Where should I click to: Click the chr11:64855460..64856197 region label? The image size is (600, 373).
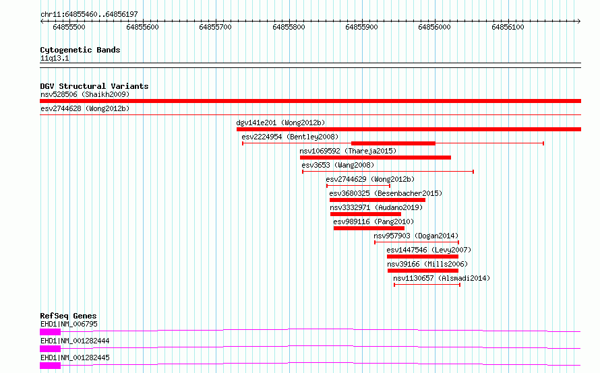(89, 14)
